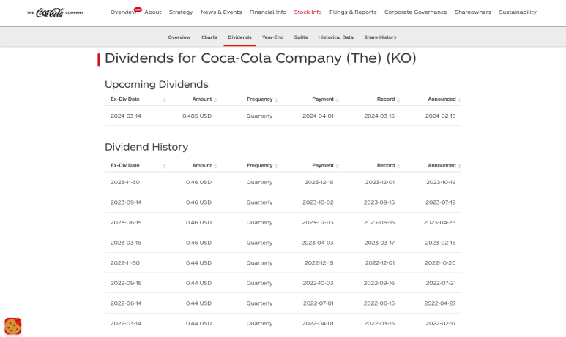Screen dimensions: 566x337
Task: Open Corporate Governance menu
Action: click(415, 12)
